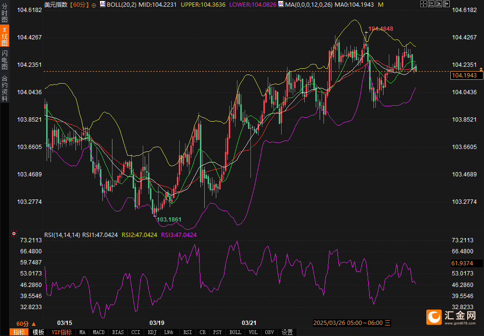This screenshot has height=336, width=484.
Task: Click the MA indicator chart icon
Action: pyautogui.click(x=281, y=4)
